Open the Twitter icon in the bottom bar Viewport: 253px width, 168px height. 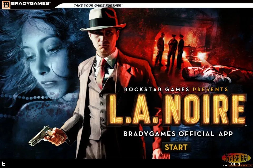click(x=3, y=164)
